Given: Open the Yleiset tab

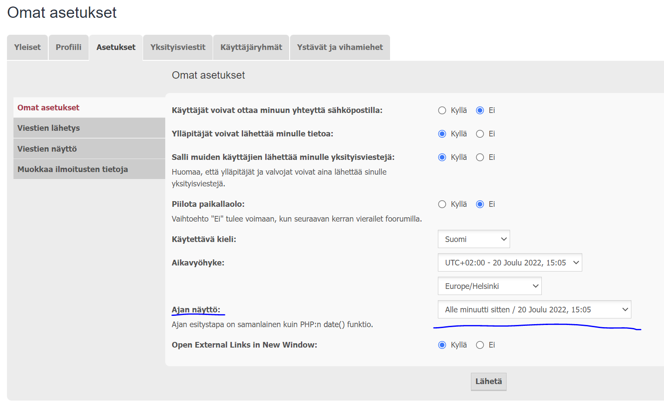Looking at the screenshot, I should click(27, 47).
